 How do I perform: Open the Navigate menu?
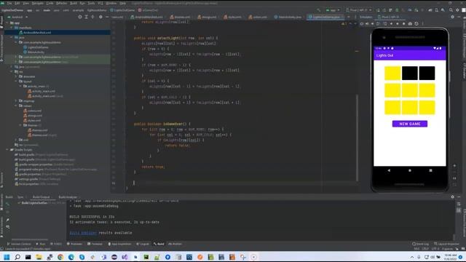pyautogui.click(x=37, y=3)
